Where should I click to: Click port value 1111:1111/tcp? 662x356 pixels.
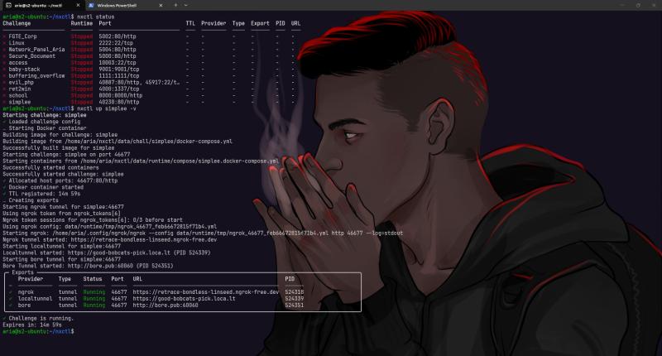coord(119,75)
